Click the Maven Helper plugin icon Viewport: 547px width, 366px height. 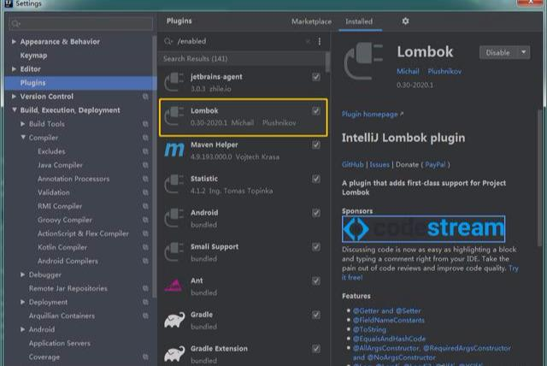pos(174,150)
